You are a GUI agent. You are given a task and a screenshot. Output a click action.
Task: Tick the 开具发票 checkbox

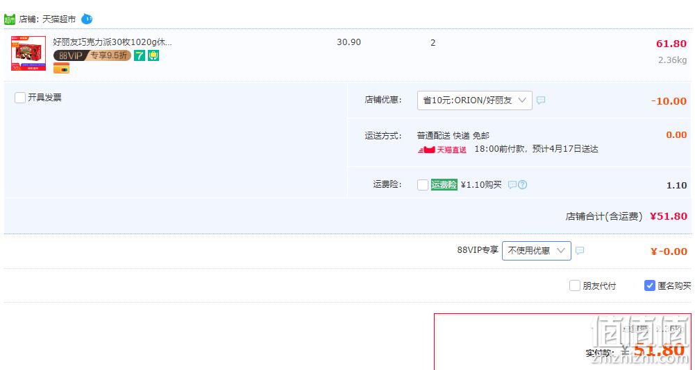tap(20, 98)
